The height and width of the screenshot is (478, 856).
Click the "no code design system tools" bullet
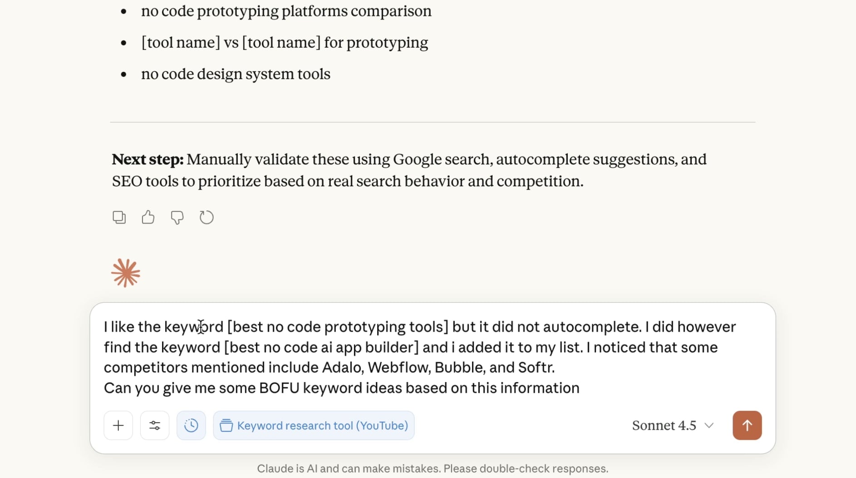point(236,74)
